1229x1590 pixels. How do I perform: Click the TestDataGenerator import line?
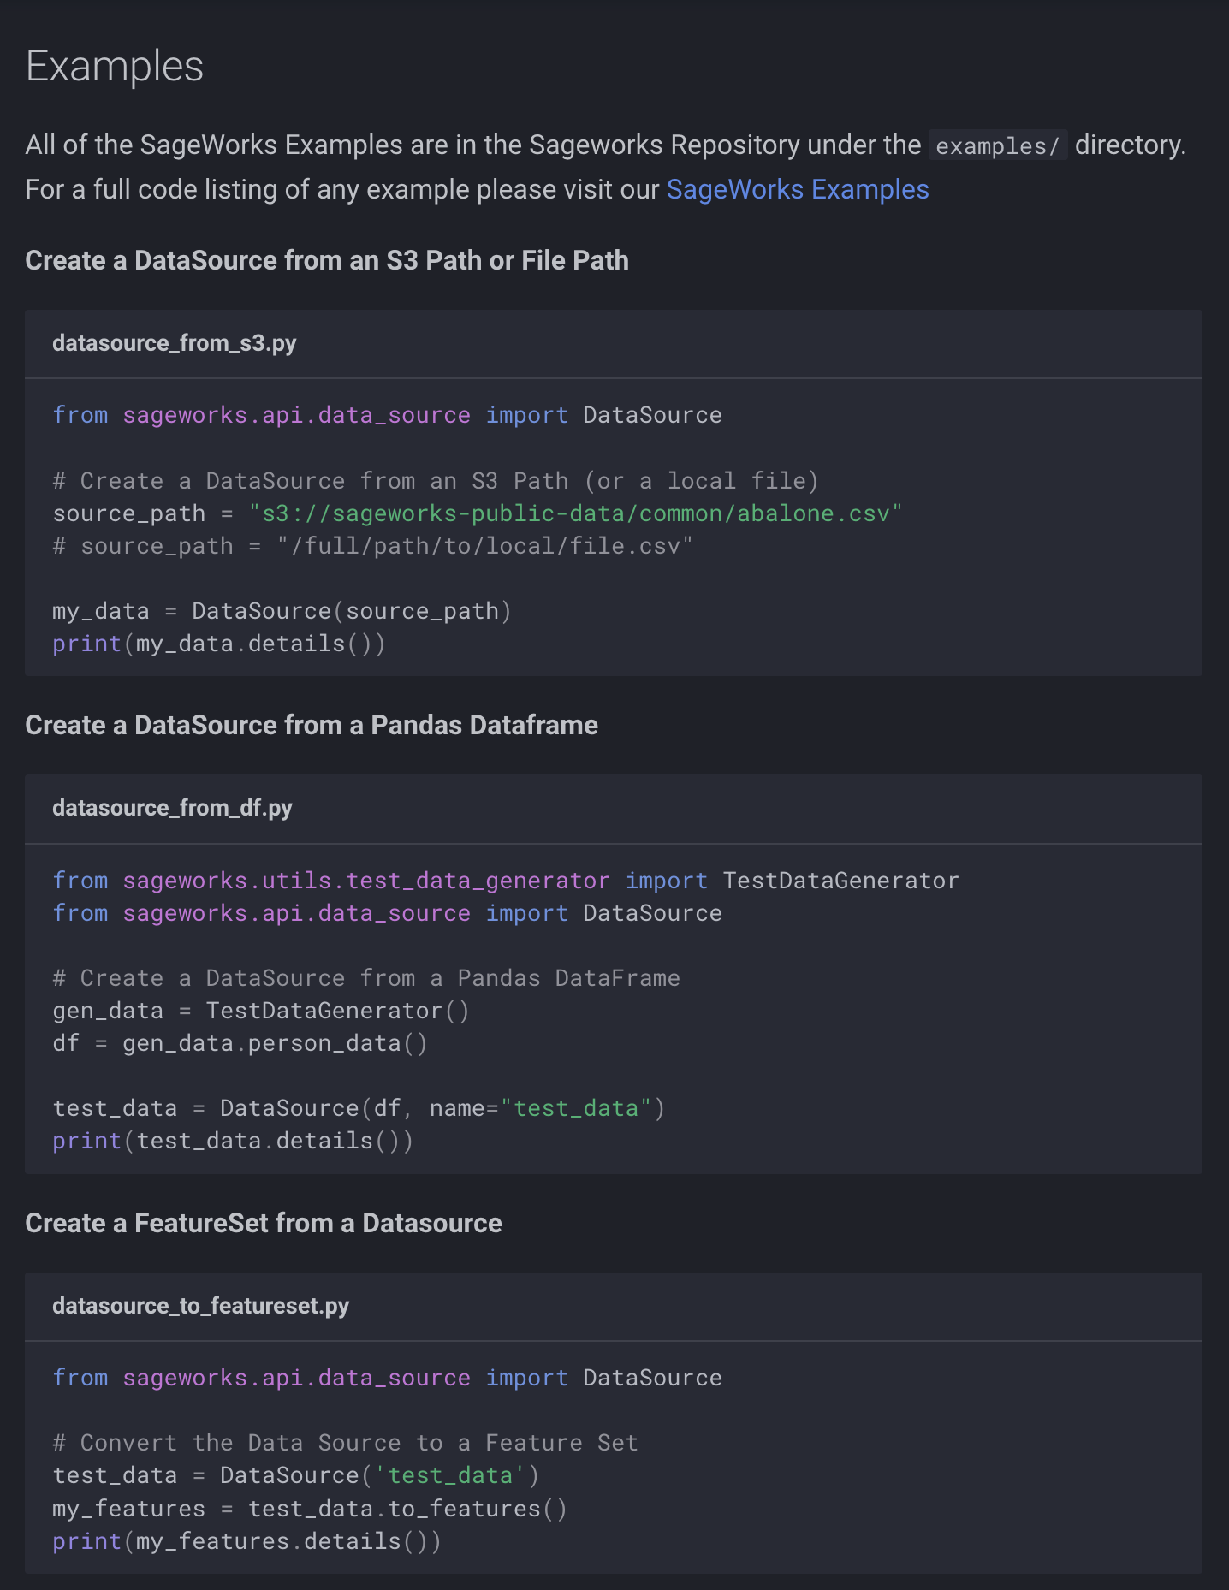[506, 881]
